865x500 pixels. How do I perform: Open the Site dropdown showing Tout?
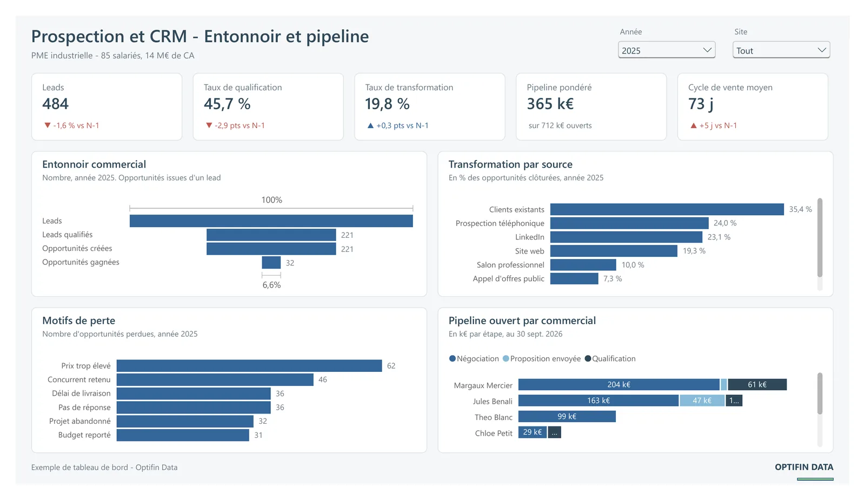(x=781, y=50)
